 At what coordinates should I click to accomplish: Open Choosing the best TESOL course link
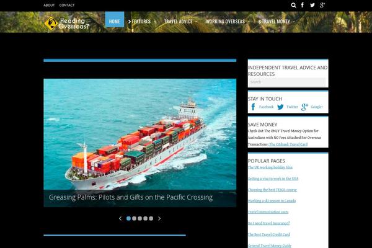click(x=272, y=190)
